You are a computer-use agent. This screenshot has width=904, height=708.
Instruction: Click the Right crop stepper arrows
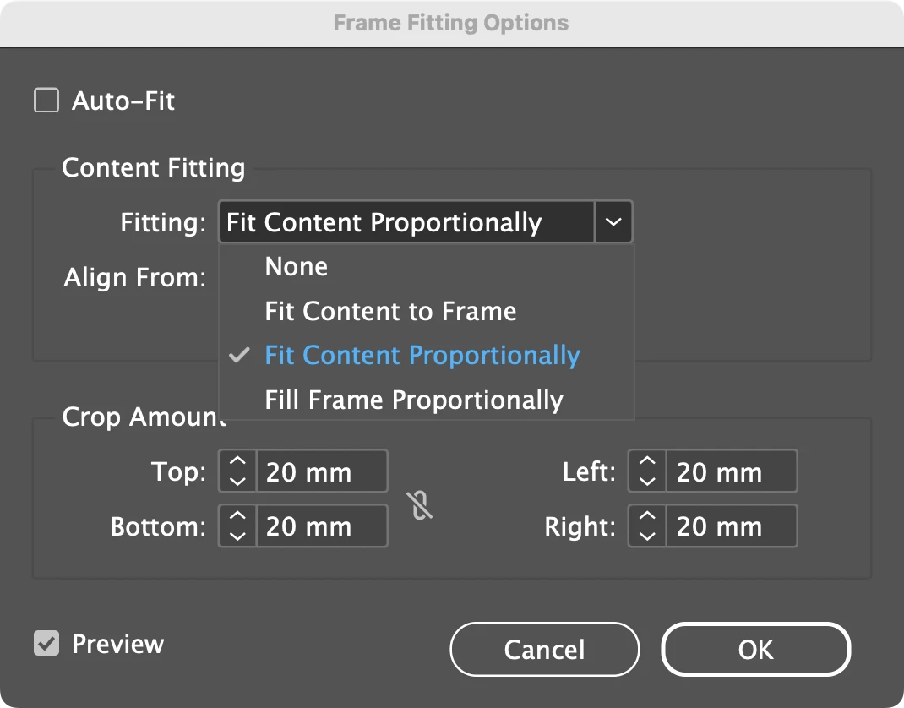(647, 526)
